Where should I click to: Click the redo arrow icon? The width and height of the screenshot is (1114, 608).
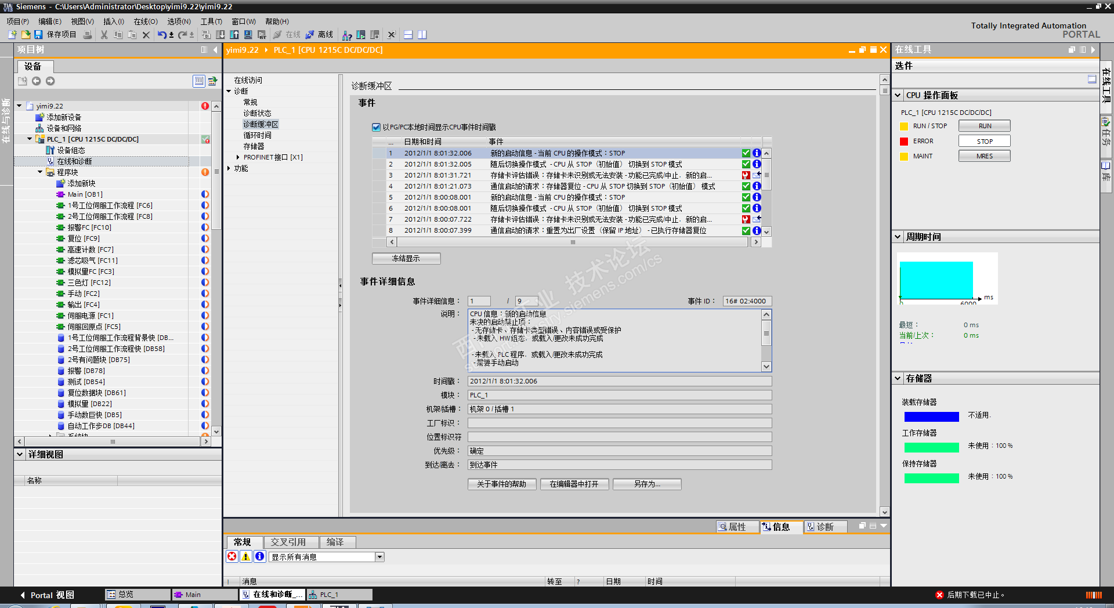pyautogui.click(x=183, y=35)
